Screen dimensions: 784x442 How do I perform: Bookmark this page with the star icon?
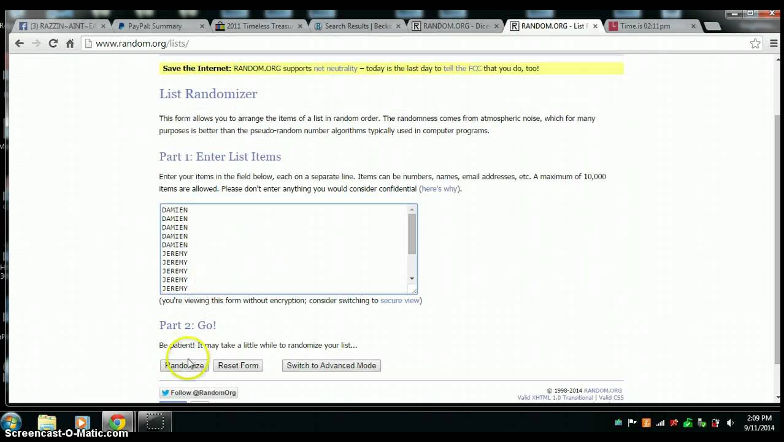755,44
